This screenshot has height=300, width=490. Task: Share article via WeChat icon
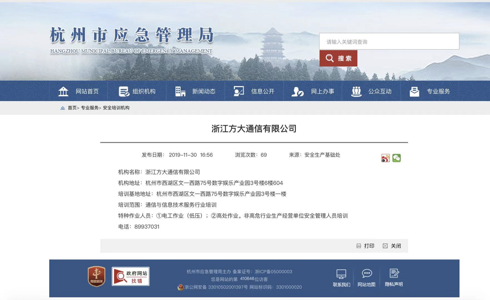397,158
